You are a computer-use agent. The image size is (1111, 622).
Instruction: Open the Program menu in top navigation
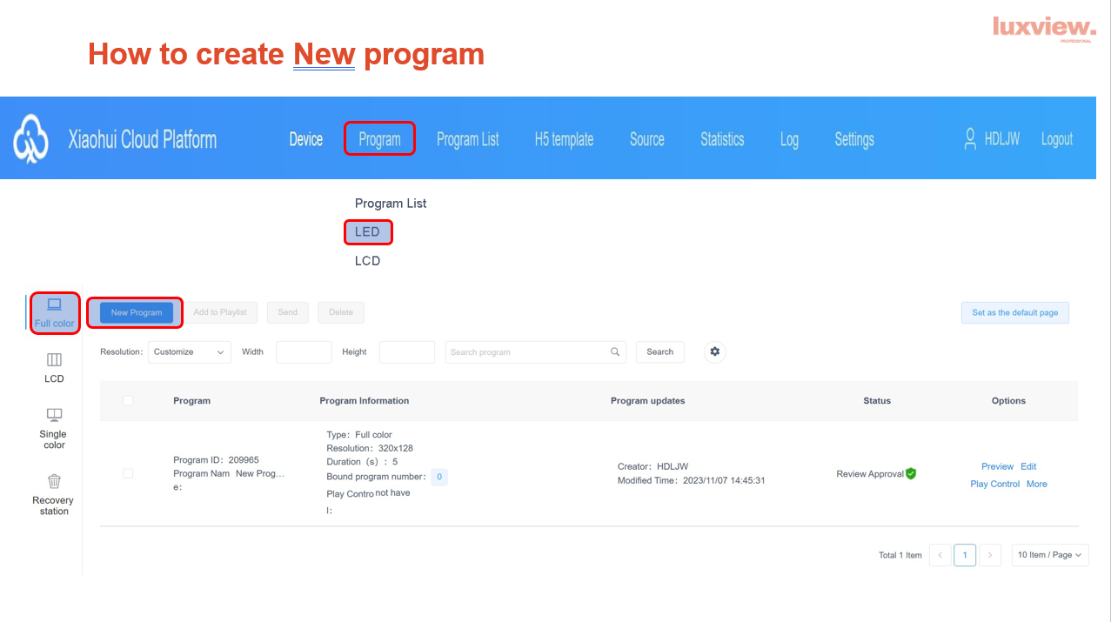[x=379, y=139]
